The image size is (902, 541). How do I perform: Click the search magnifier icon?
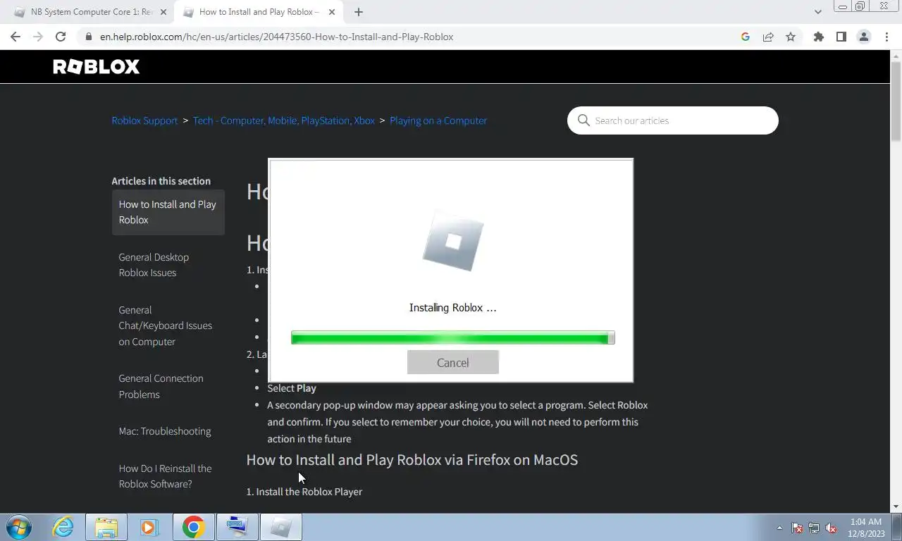coord(583,120)
